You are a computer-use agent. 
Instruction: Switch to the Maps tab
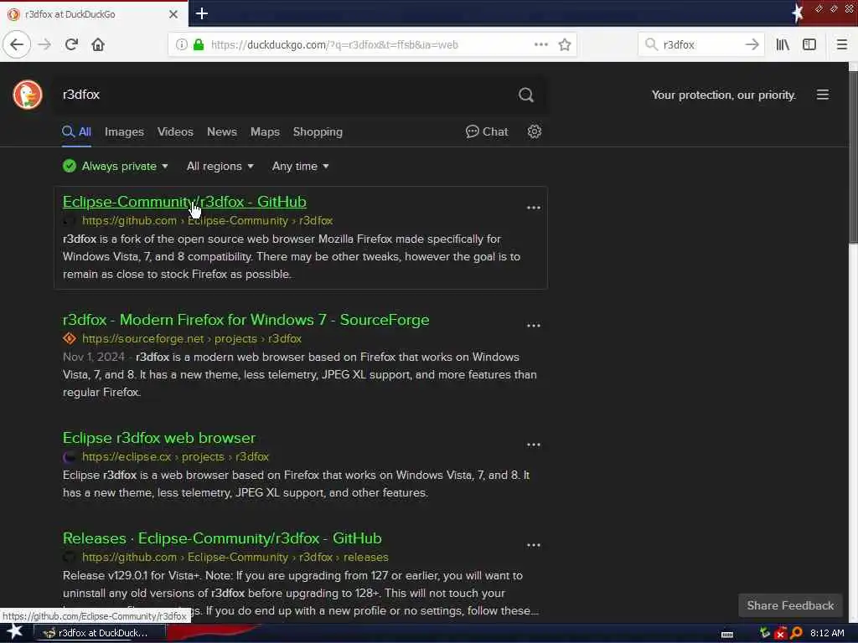coord(265,131)
